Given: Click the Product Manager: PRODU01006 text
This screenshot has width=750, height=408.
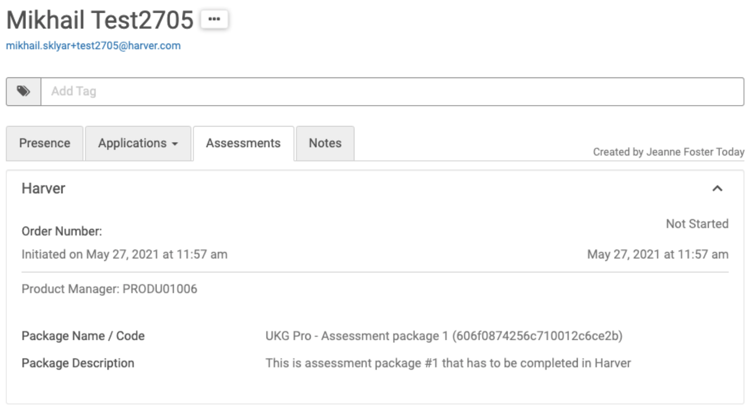Looking at the screenshot, I should (x=109, y=289).
